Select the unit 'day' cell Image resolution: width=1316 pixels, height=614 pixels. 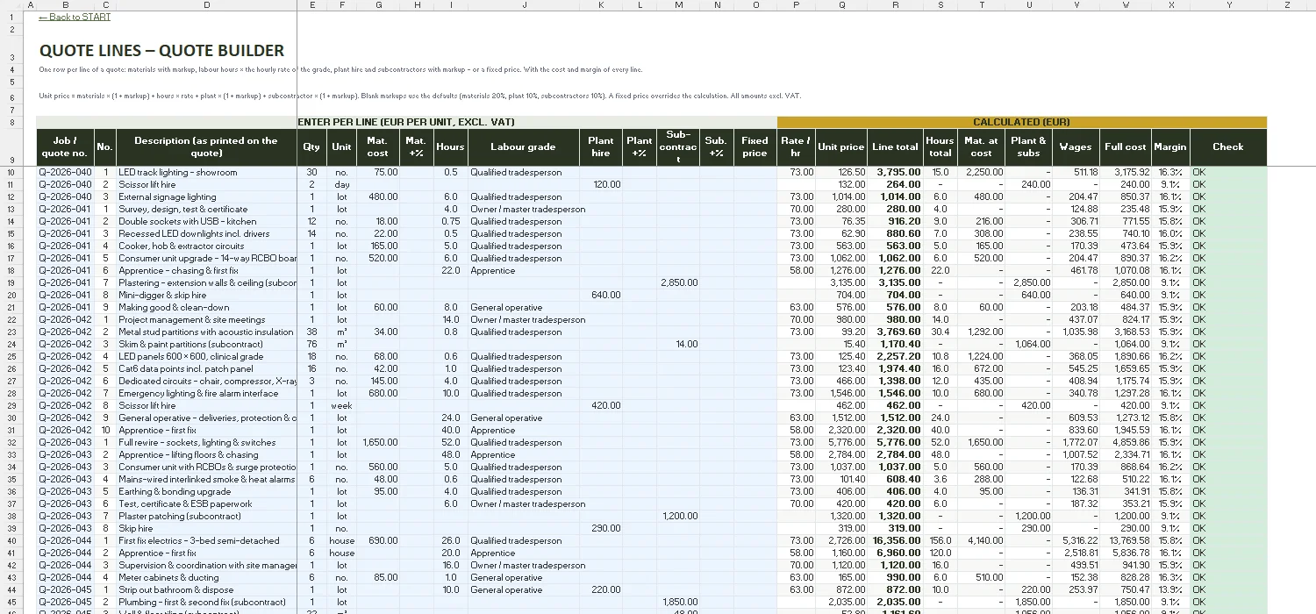(341, 184)
